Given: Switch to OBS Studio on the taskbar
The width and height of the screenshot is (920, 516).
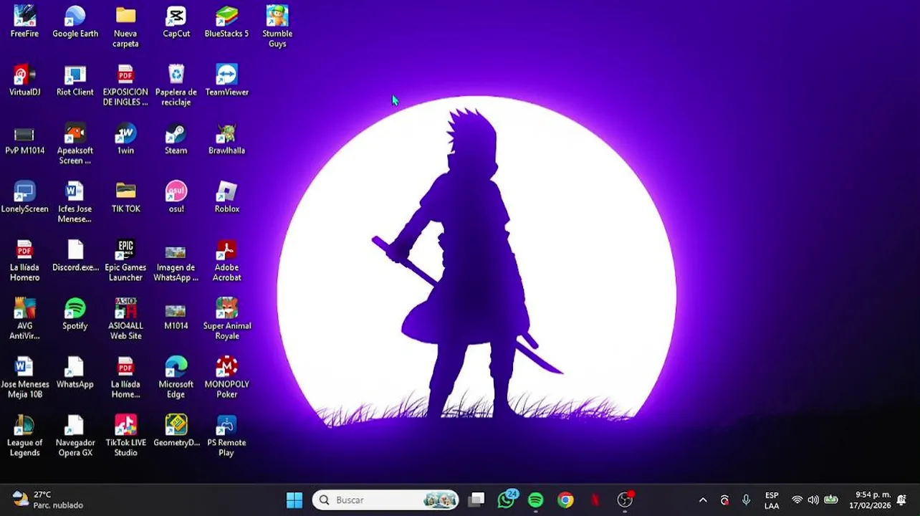Looking at the screenshot, I should [x=626, y=500].
